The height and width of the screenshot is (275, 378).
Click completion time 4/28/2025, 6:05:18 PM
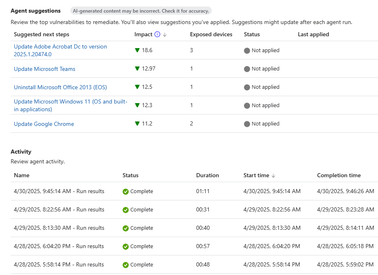click(x=345, y=246)
